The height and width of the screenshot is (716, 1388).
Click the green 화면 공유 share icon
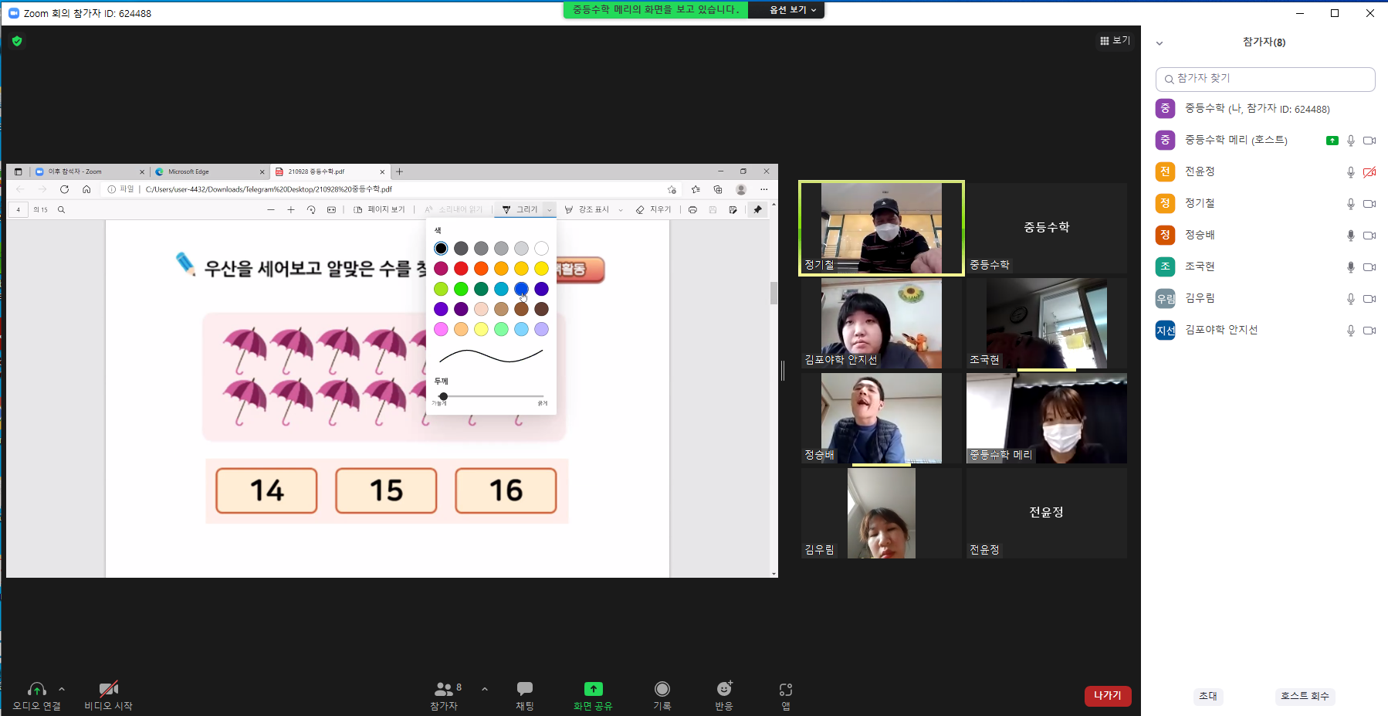(593, 689)
